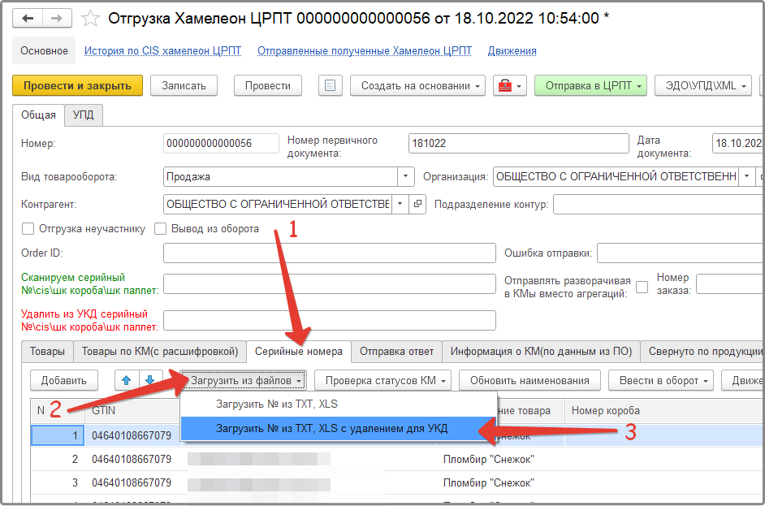Screen dimensions: 765x506
Task: Open Товары по КМ(с расшифровкой) tab
Action: pyautogui.click(x=160, y=352)
